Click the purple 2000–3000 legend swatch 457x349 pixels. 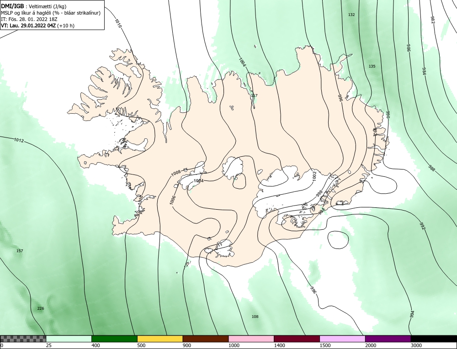tap(388, 338)
